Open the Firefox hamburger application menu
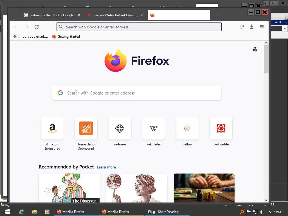Image resolution: width=288 pixels, height=216 pixels. click(262, 27)
